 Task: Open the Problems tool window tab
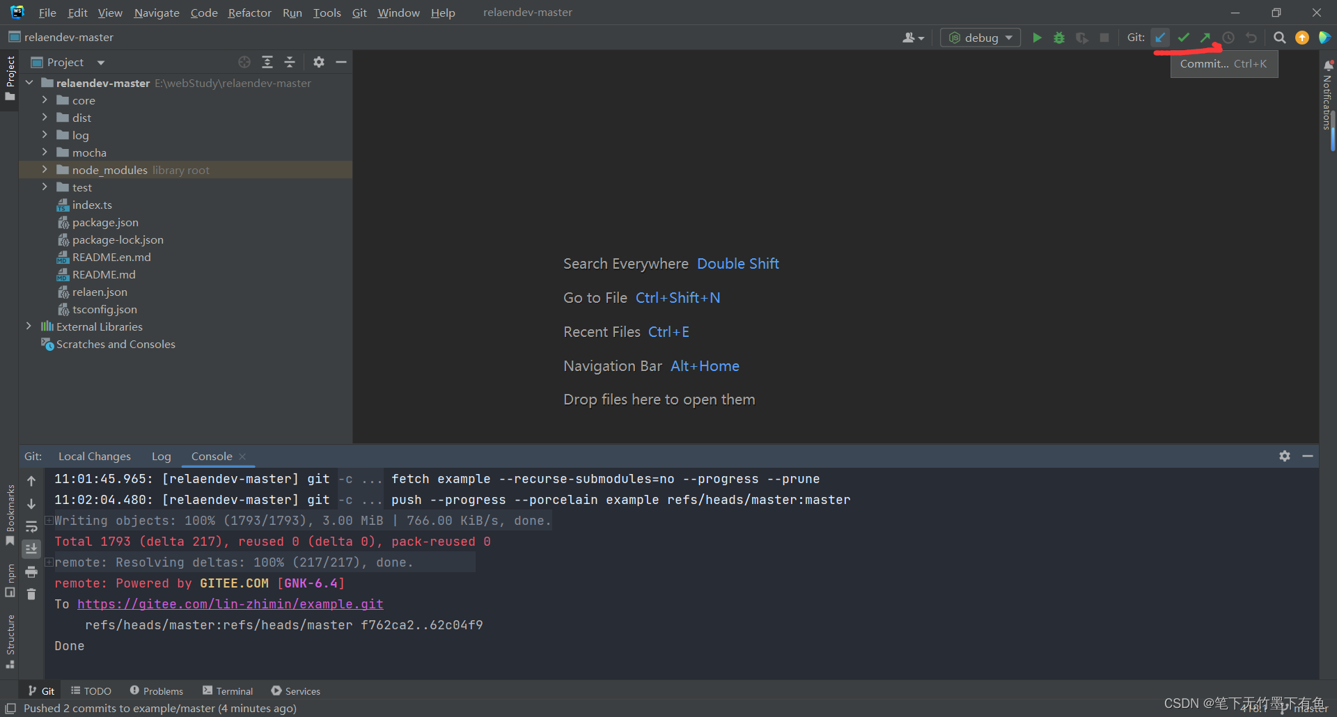157,691
